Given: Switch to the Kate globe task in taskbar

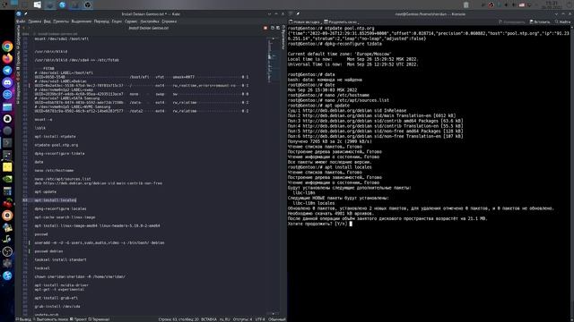Looking at the screenshot, I should [x=63, y=4].
